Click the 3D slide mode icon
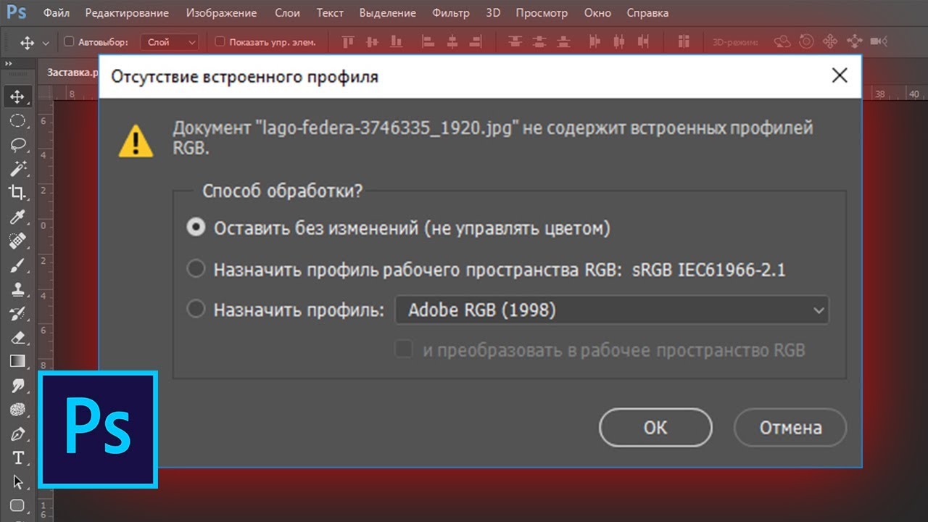 (x=854, y=41)
